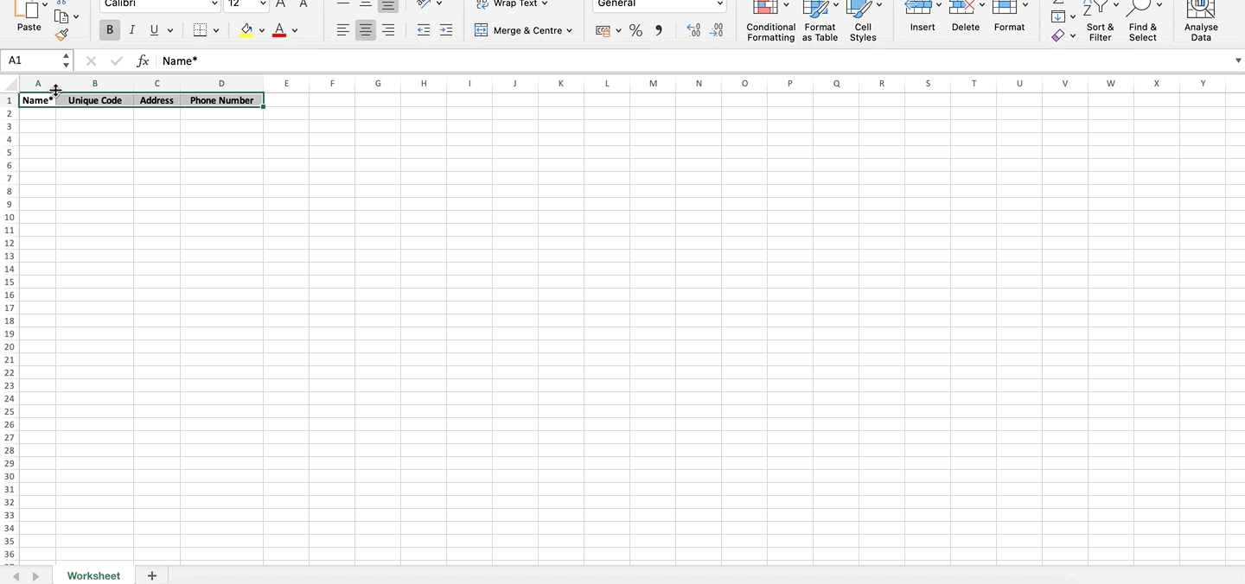1245x584 pixels.
Task: Cancel the formula bar entry
Action: coord(92,61)
